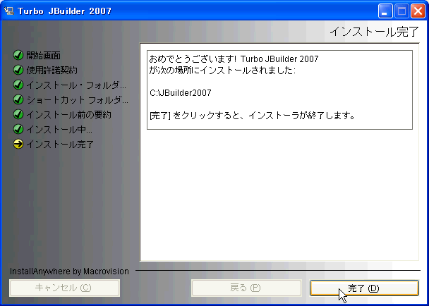Close the Turbo JBuilder 2007 installer window

417,11
